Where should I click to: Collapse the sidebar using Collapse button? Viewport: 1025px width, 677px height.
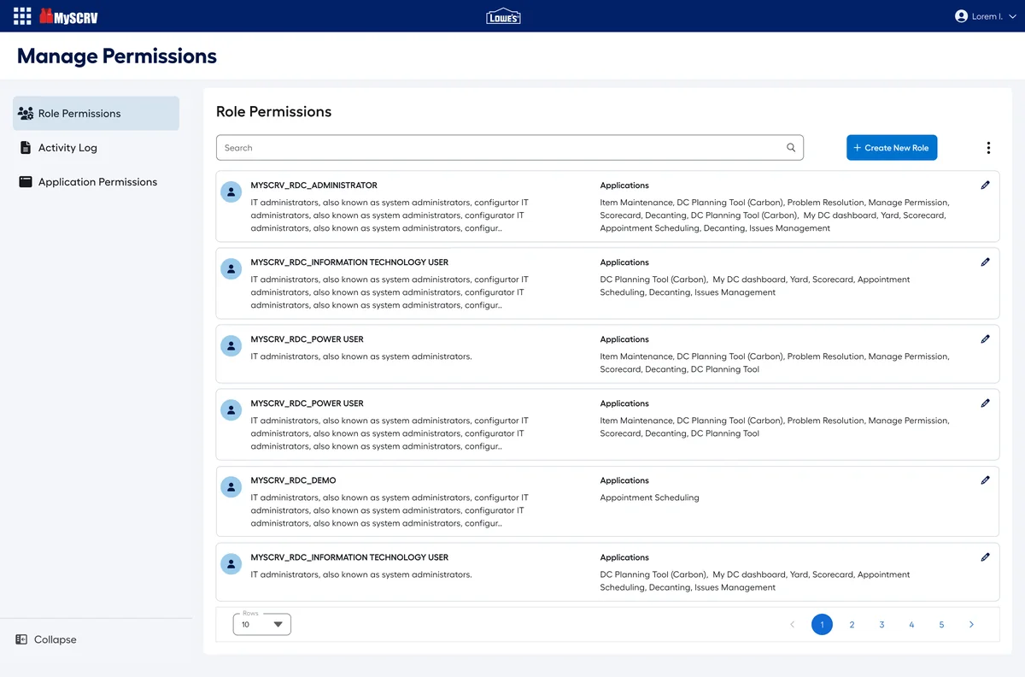point(46,639)
